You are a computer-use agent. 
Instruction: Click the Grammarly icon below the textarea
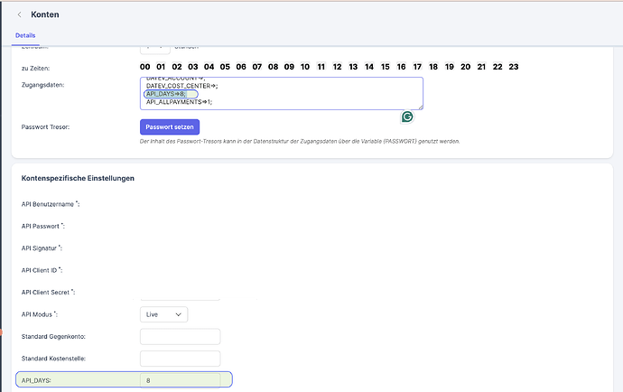[407, 117]
